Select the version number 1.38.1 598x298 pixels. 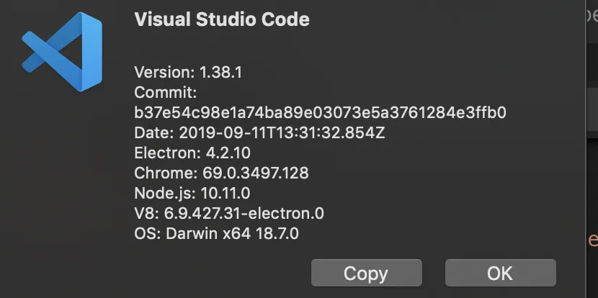pyautogui.click(x=219, y=72)
